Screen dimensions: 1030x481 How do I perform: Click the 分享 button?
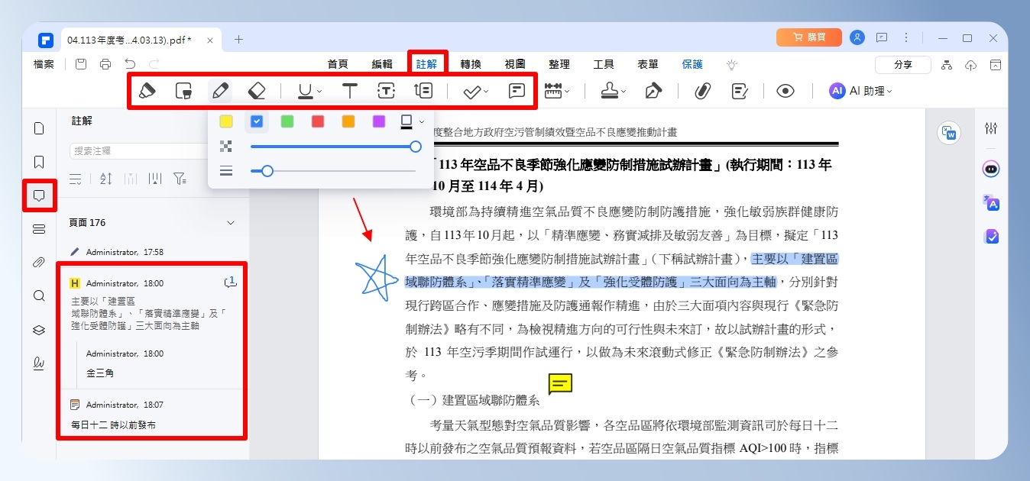point(903,65)
